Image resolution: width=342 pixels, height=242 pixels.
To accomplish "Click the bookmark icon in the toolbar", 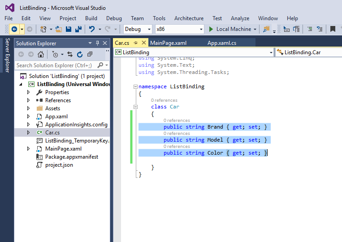I will tap(333, 29).
